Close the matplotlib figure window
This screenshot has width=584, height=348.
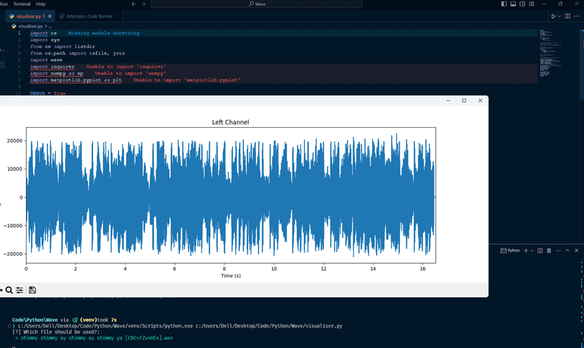[x=480, y=101]
